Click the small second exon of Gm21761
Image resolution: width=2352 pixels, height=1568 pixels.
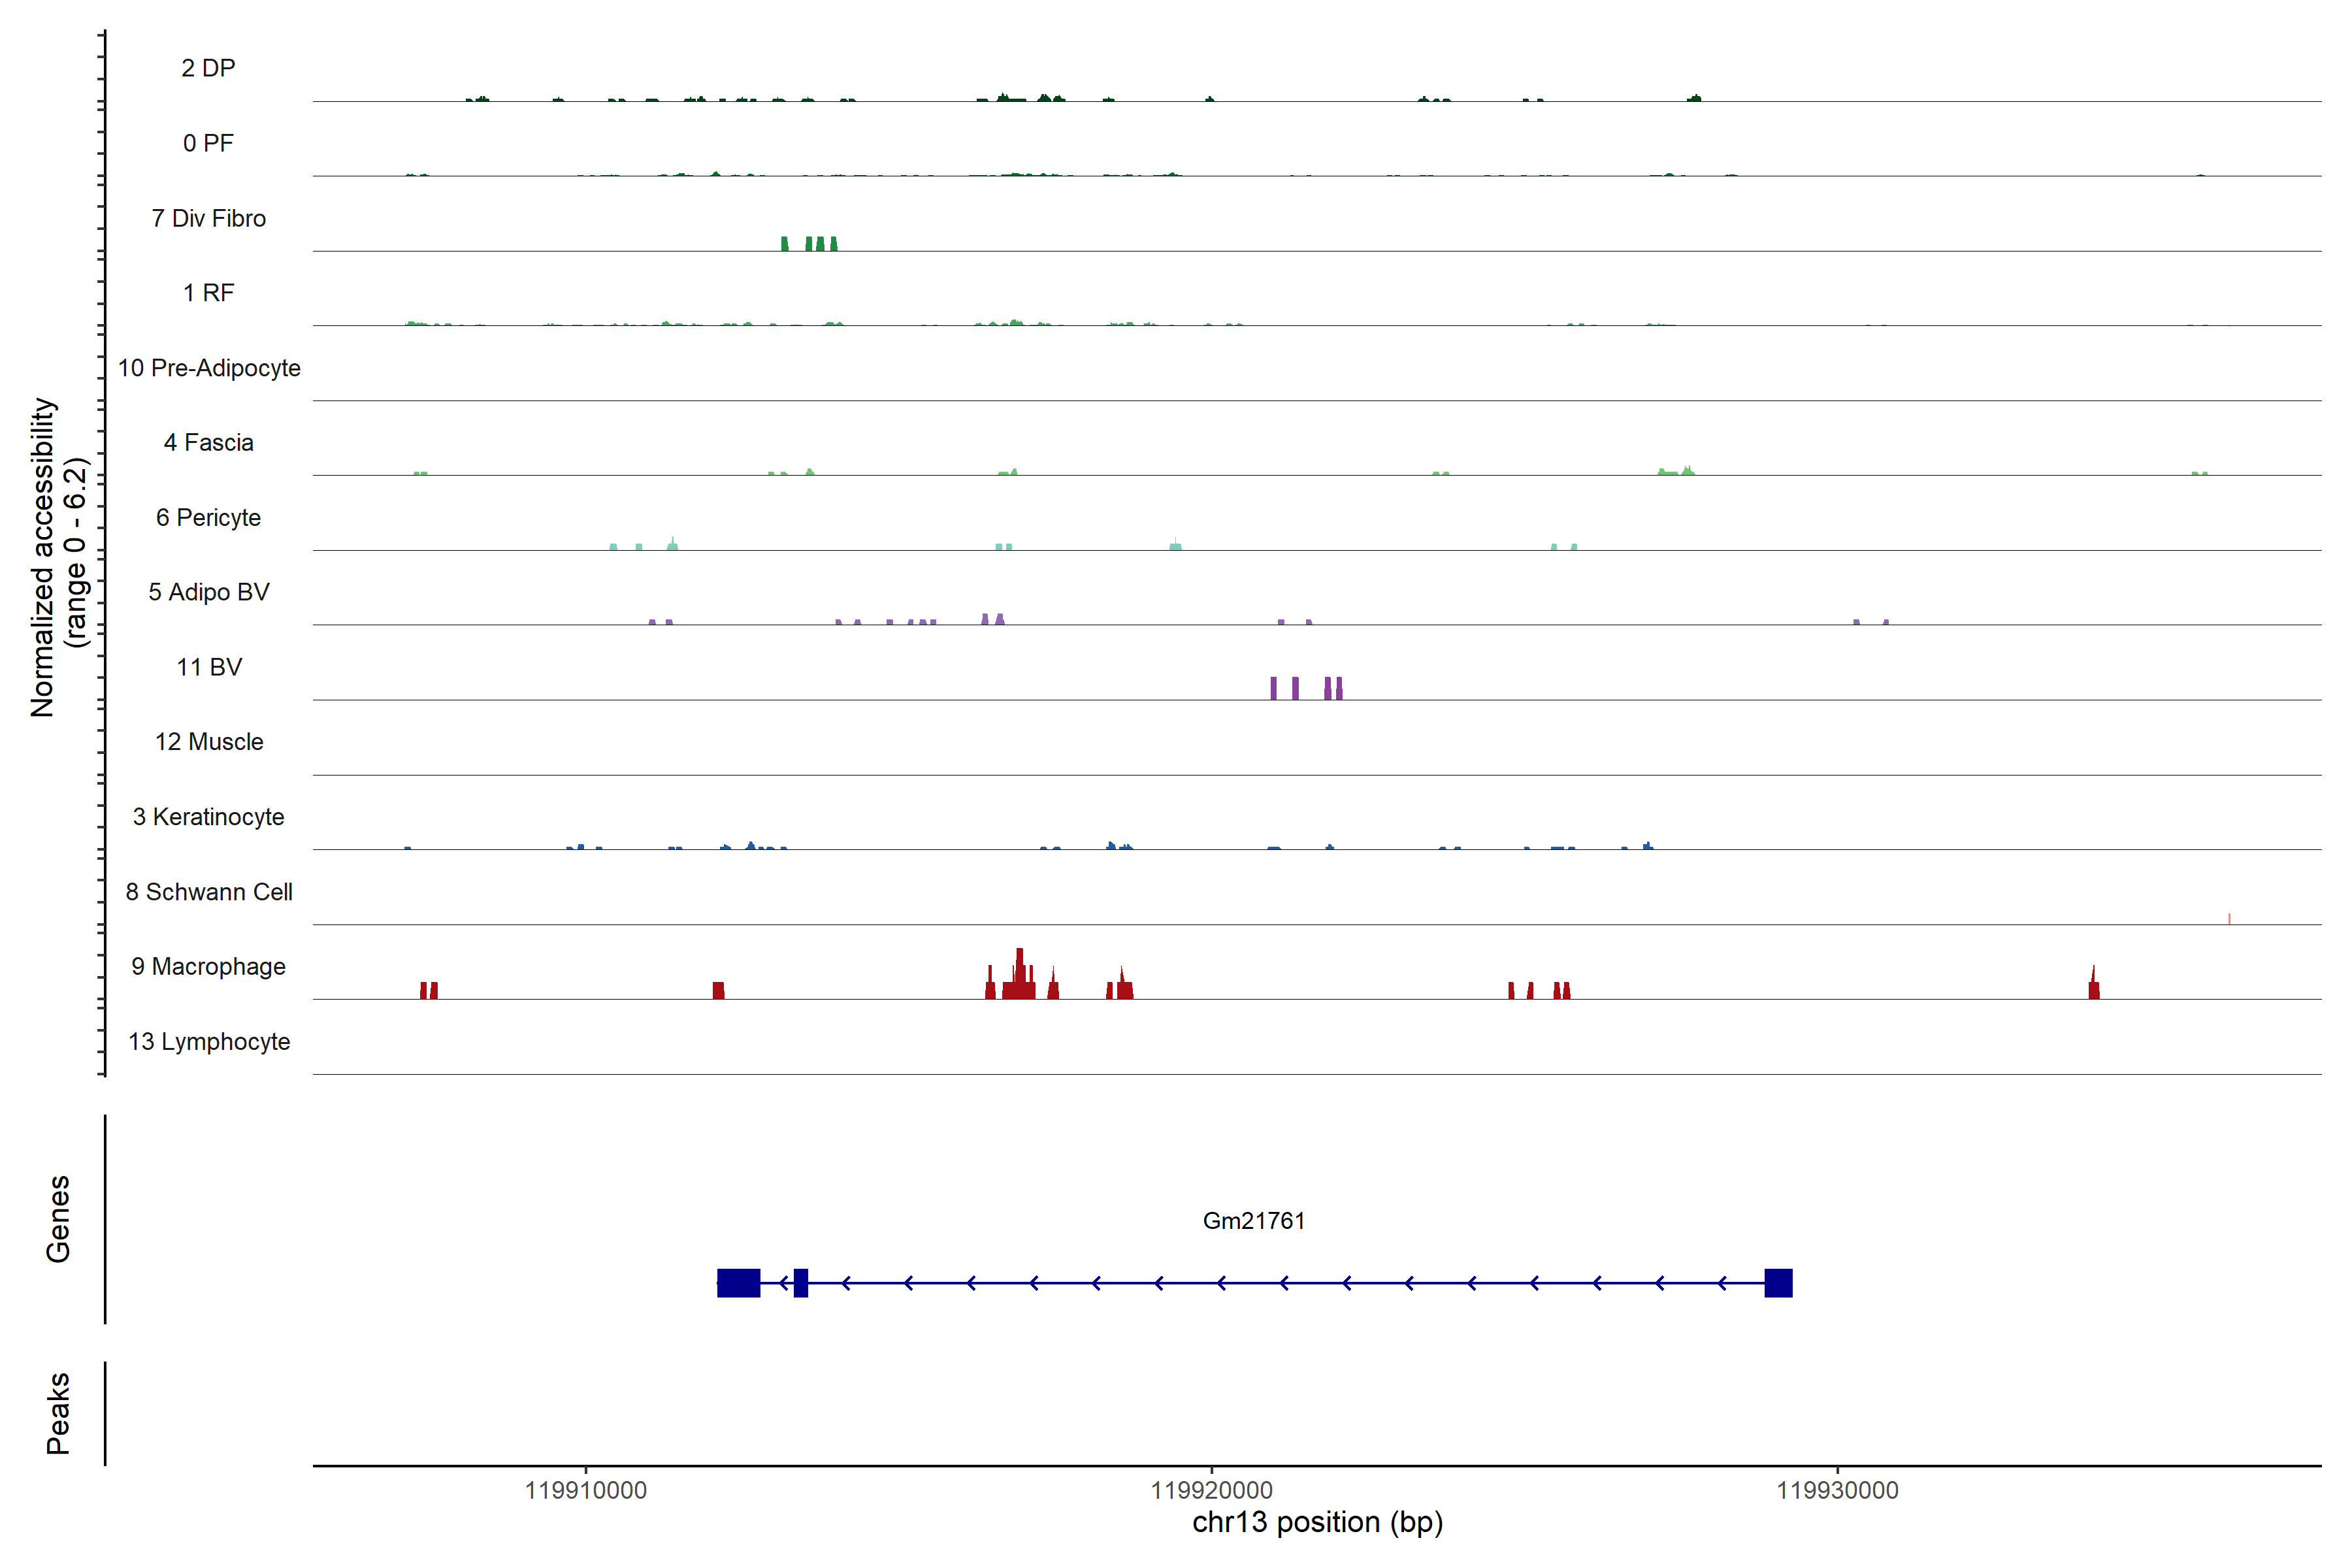coord(800,1283)
